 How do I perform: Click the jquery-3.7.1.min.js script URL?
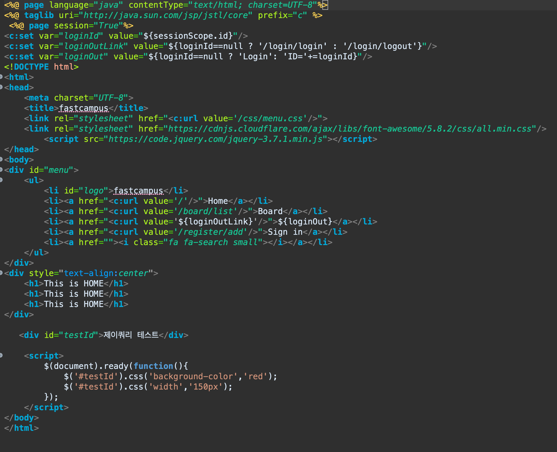[x=215, y=139]
